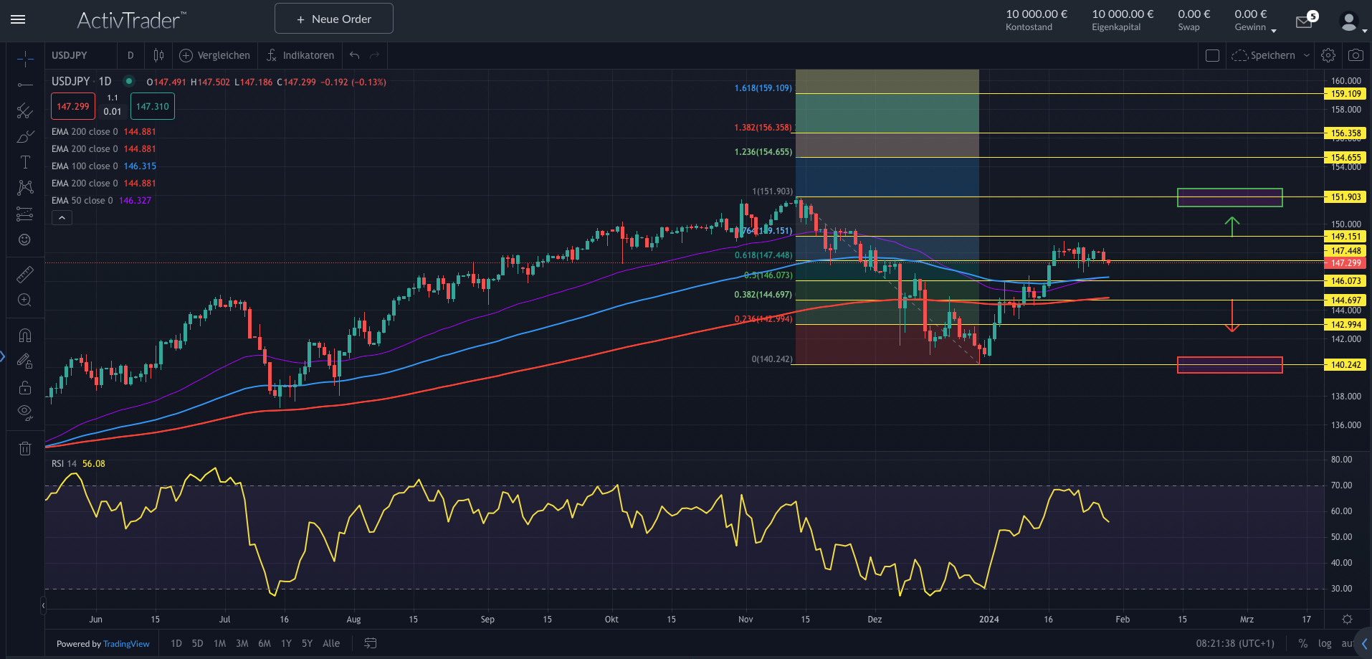Collapse the indicator legend with the arrow
This screenshot has width=1372, height=659.
point(62,217)
